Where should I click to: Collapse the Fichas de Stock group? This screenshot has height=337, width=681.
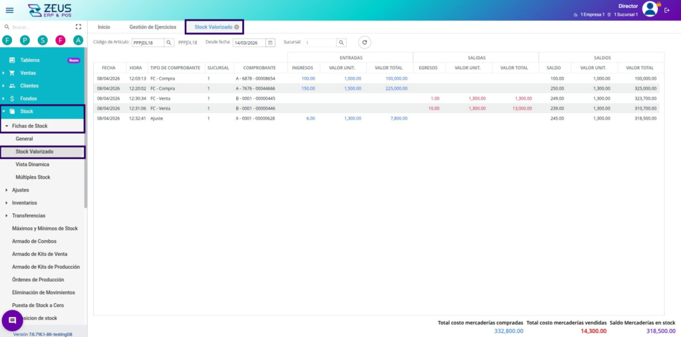pyautogui.click(x=29, y=126)
